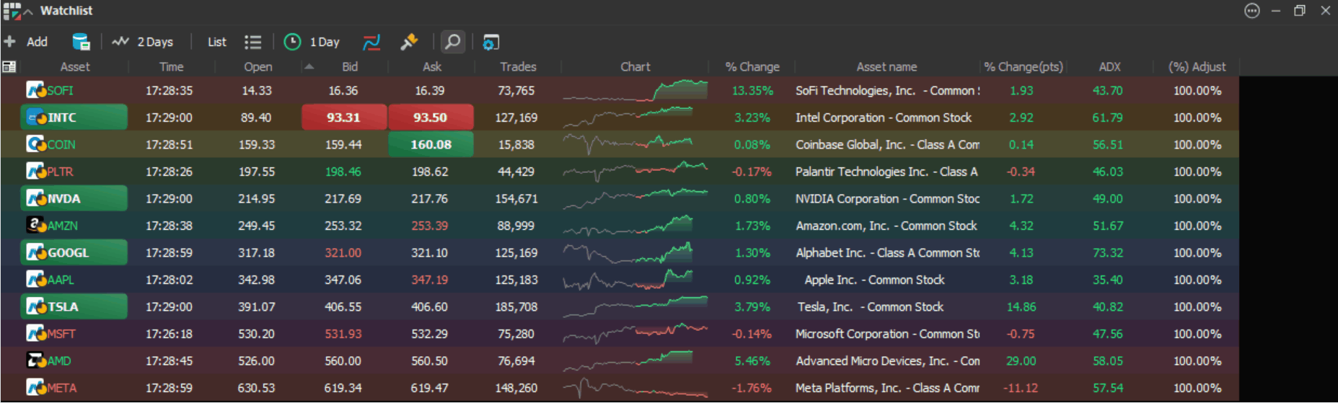Open the SOFI sparkline chart
Screen dimensions: 1338x403
point(635,90)
